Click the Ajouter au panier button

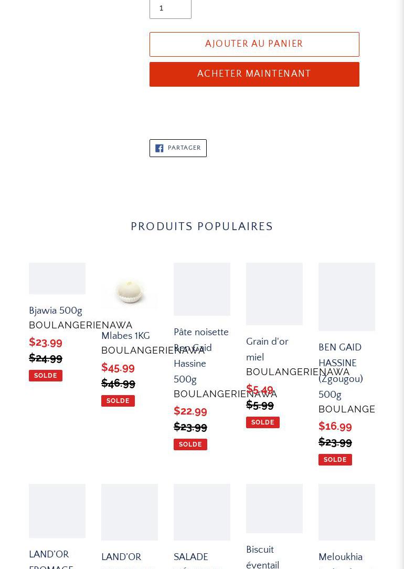[x=254, y=44]
